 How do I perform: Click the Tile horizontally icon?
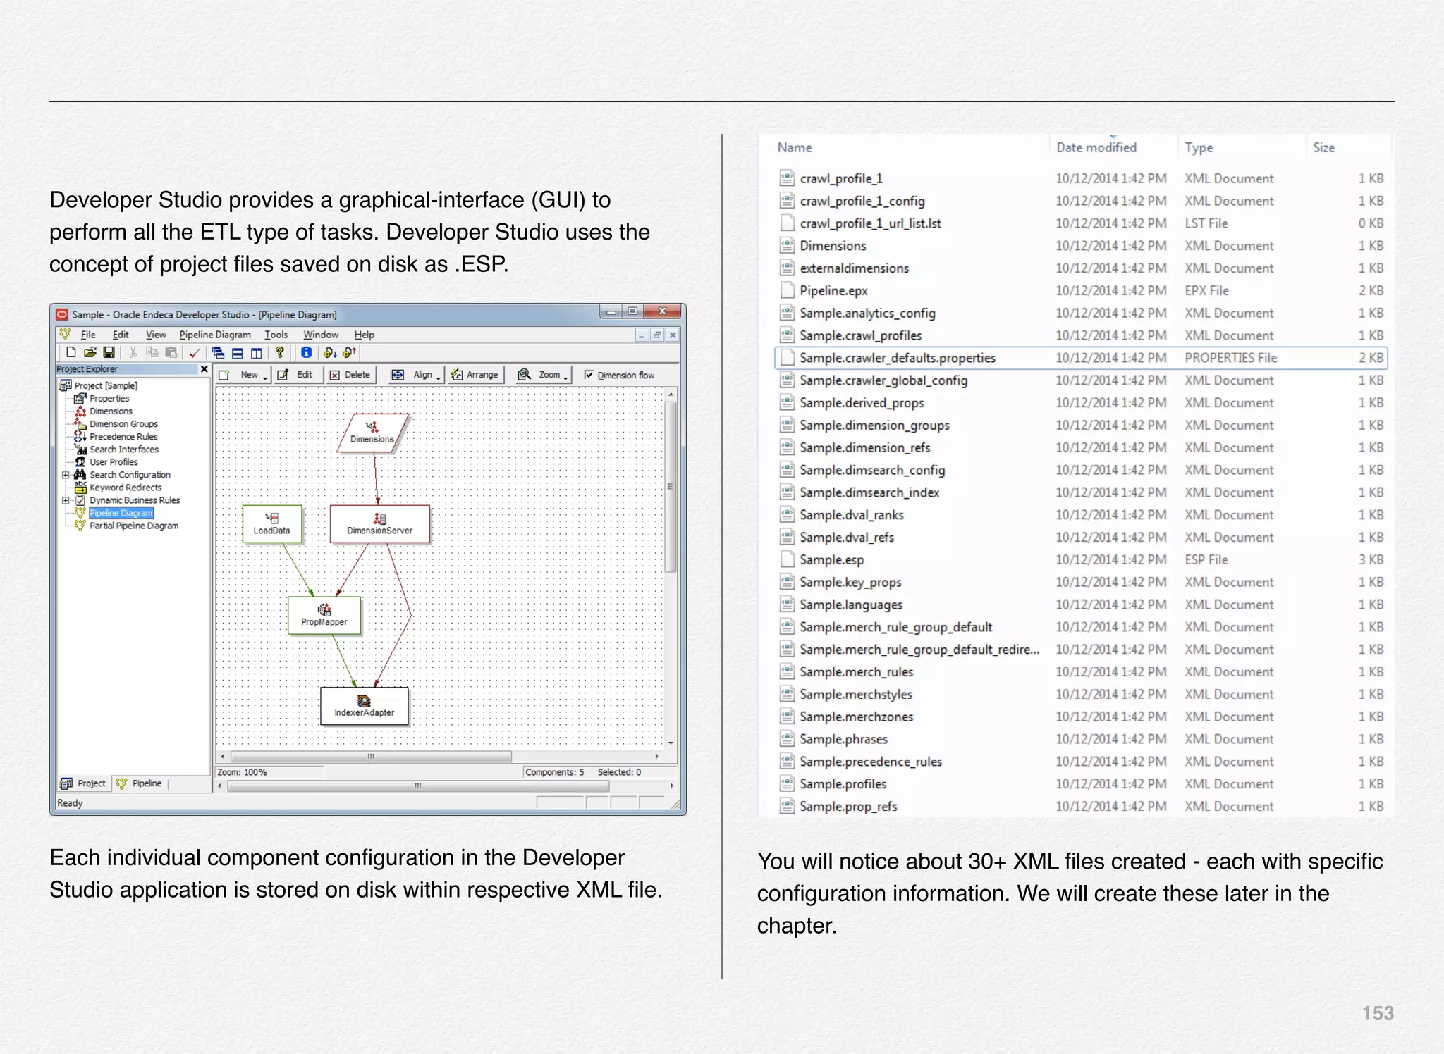click(x=237, y=352)
